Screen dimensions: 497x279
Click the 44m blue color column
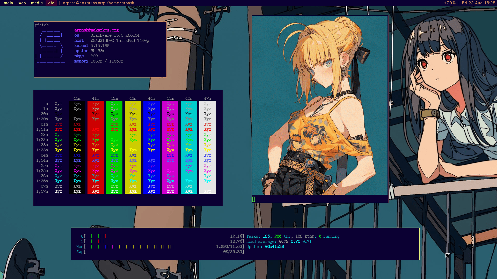pos(151,147)
